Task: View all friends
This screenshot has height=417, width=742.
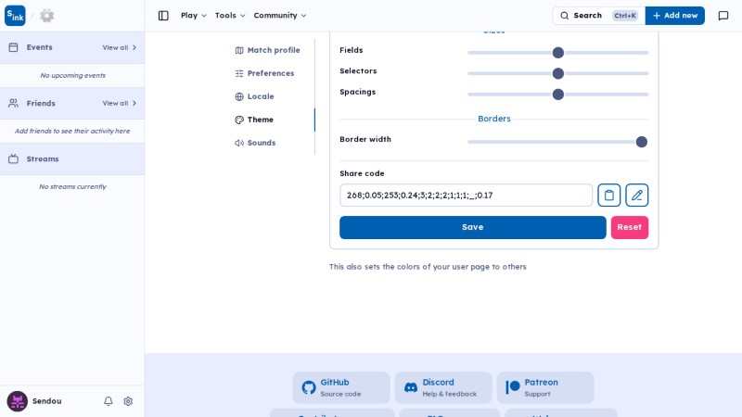Action: coord(120,103)
